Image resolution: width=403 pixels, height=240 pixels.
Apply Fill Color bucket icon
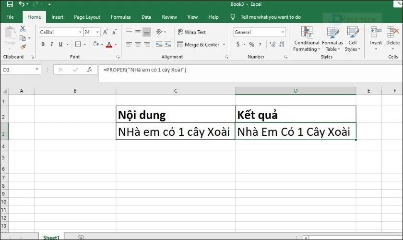point(95,44)
